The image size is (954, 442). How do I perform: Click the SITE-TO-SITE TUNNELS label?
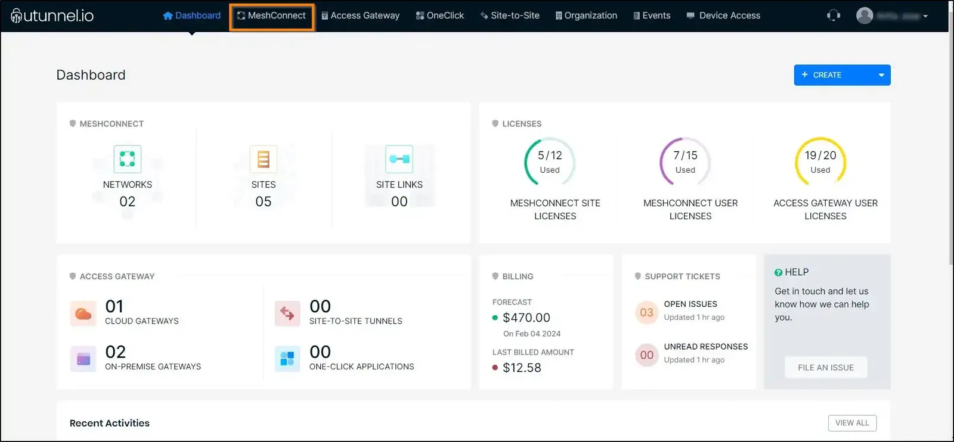(356, 321)
